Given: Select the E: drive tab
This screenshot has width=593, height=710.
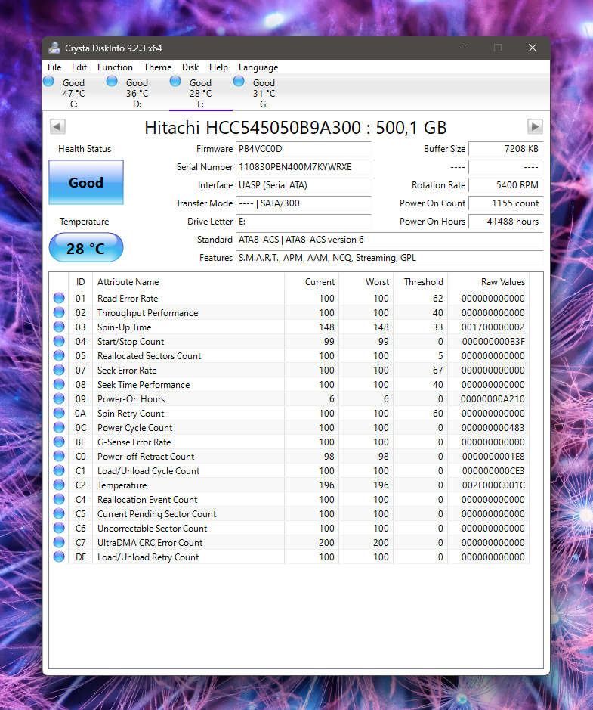Looking at the screenshot, I should click(x=200, y=93).
